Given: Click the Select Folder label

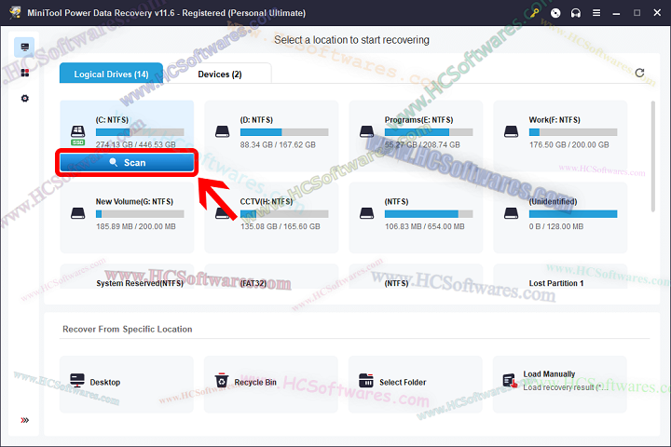Looking at the screenshot, I should (x=403, y=383).
